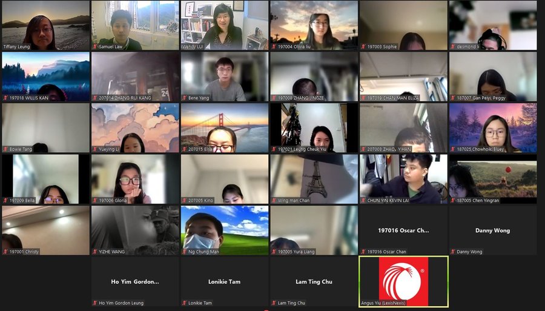Select the 207015 Elsa Golden Gate video tile
545x311 pixels.
pyautogui.click(x=224, y=127)
